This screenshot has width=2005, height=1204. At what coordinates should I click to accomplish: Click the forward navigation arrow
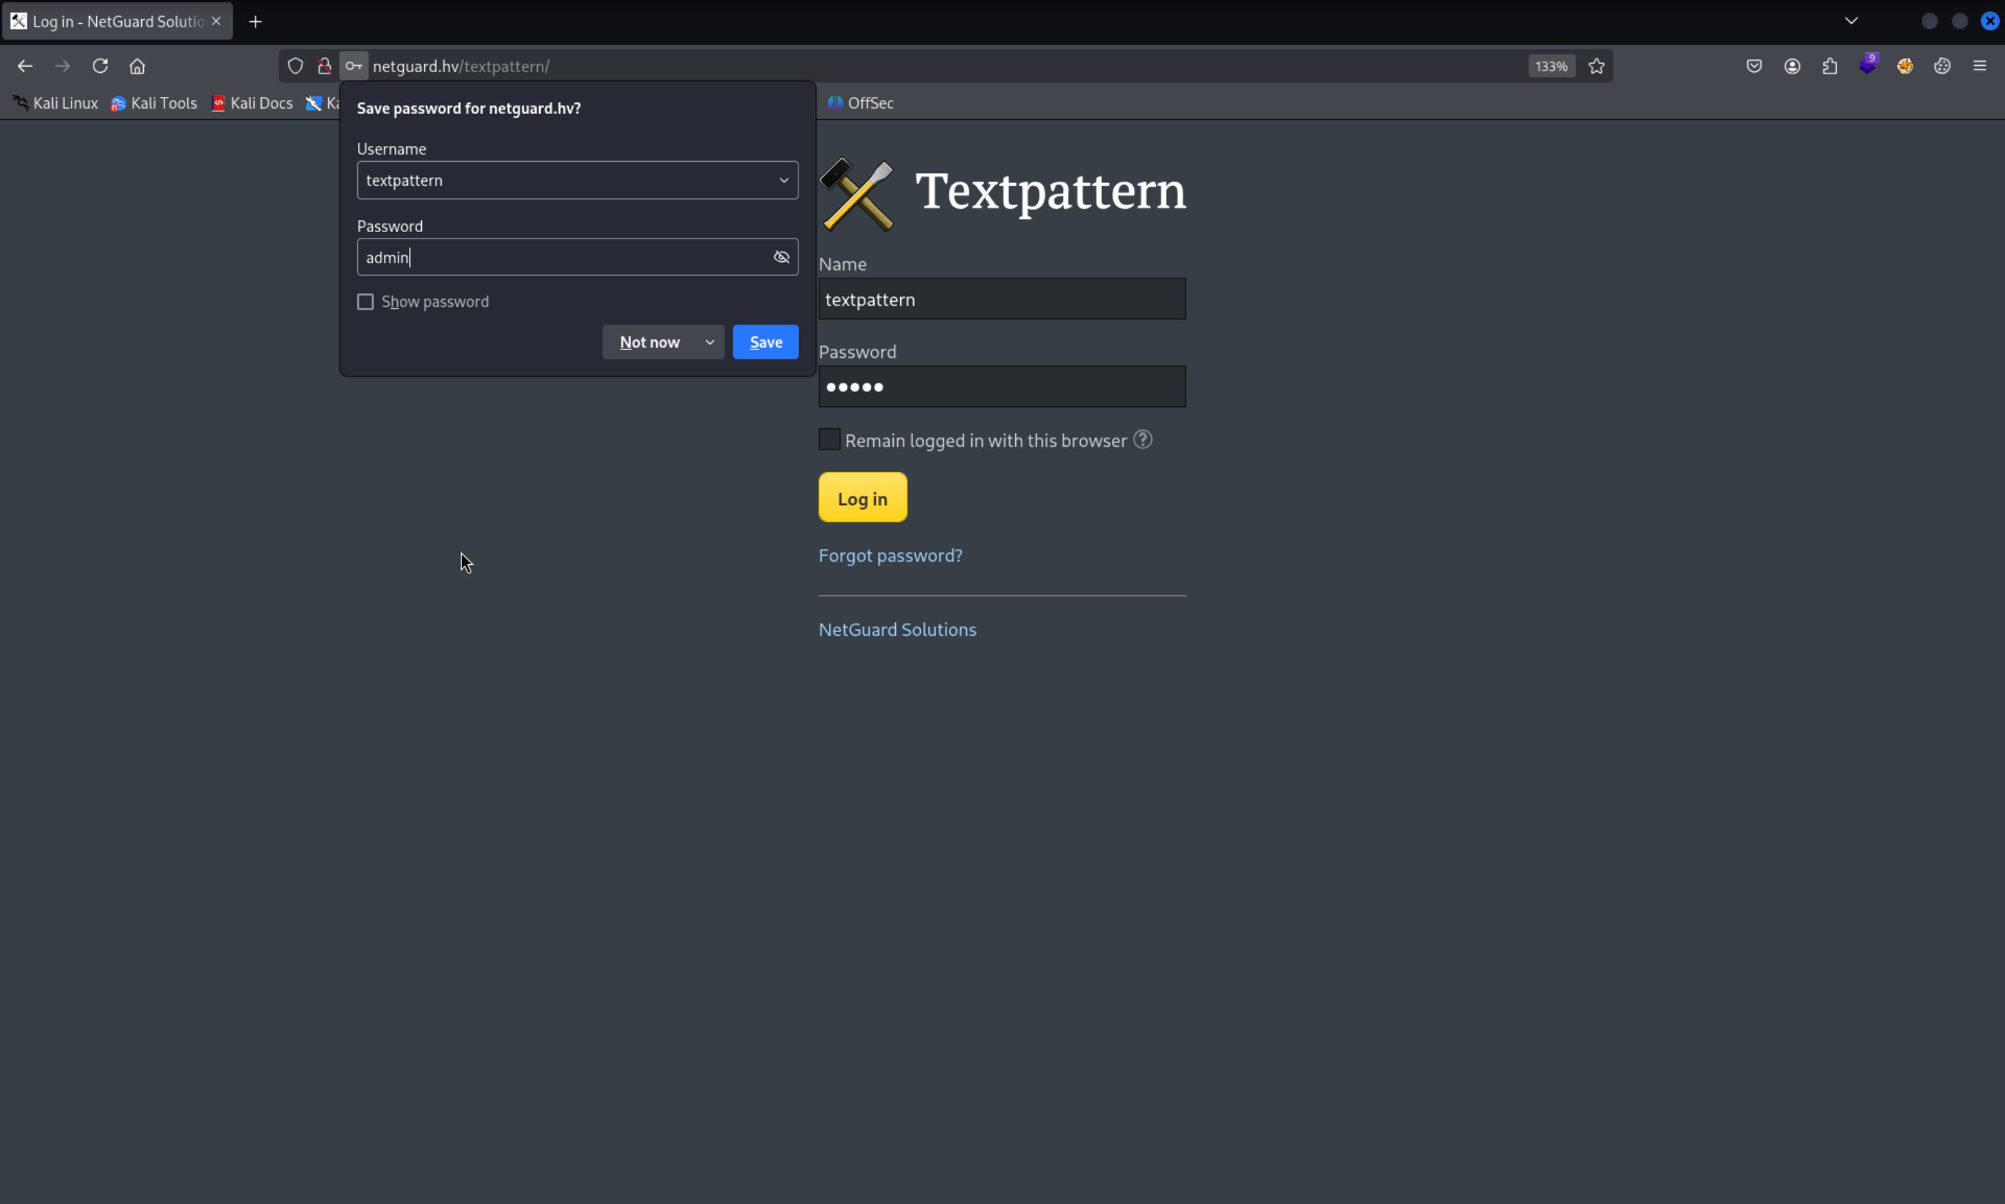coord(62,66)
